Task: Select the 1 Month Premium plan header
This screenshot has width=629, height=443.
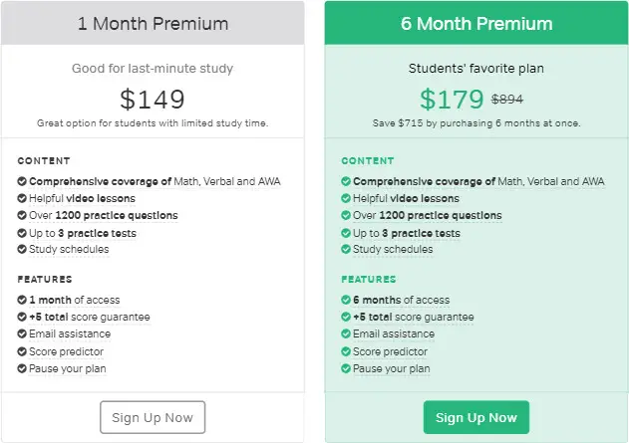Action: pyautogui.click(x=153, y=23)
